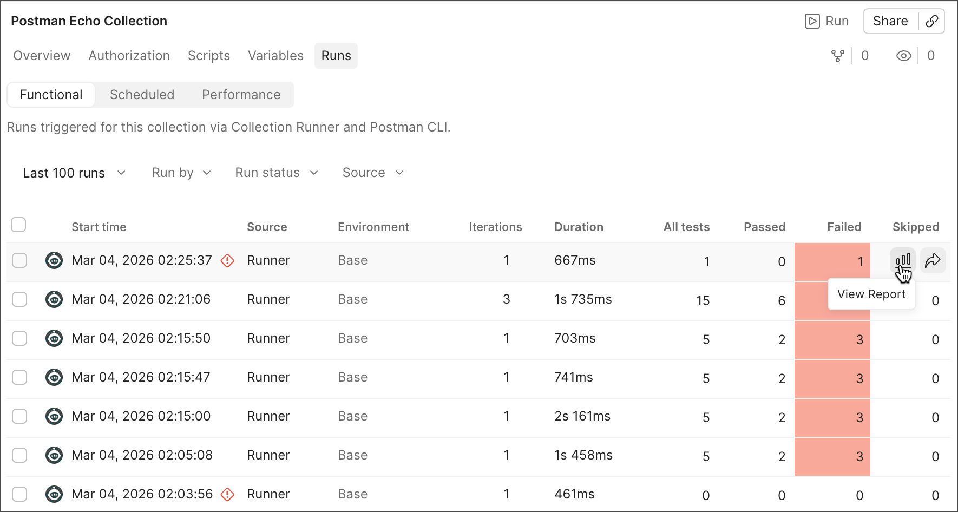Image resolution: width=958 pixels, height=512 pixels.
Task: Click the Run button to run the collection
Action: click(826, 21)
